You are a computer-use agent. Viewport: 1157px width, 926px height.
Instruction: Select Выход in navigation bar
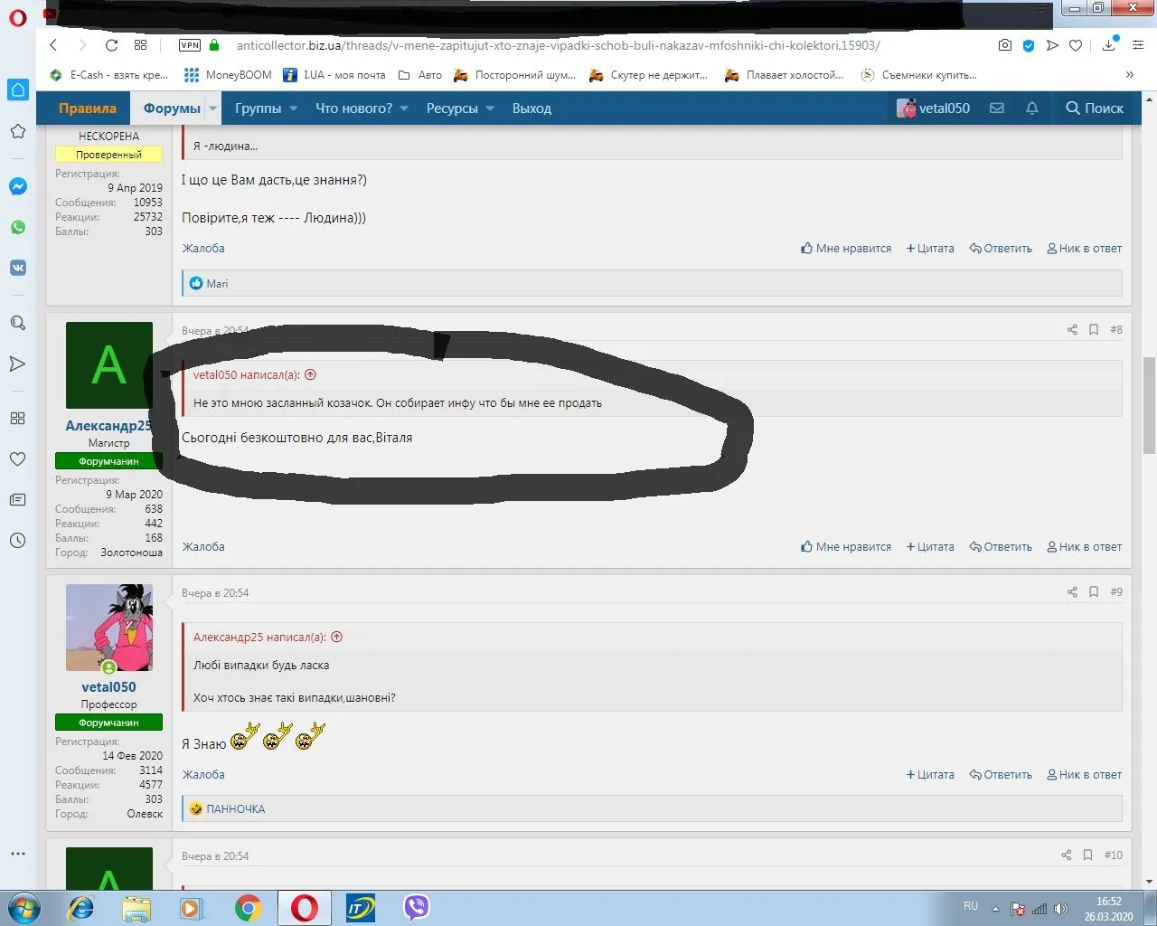[531, 109]
